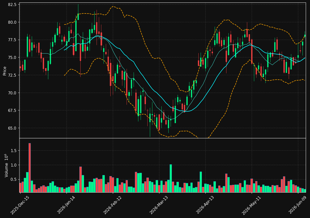Click the tall green volume bar after March 13
310x218 pixels.
pos(171,178)
